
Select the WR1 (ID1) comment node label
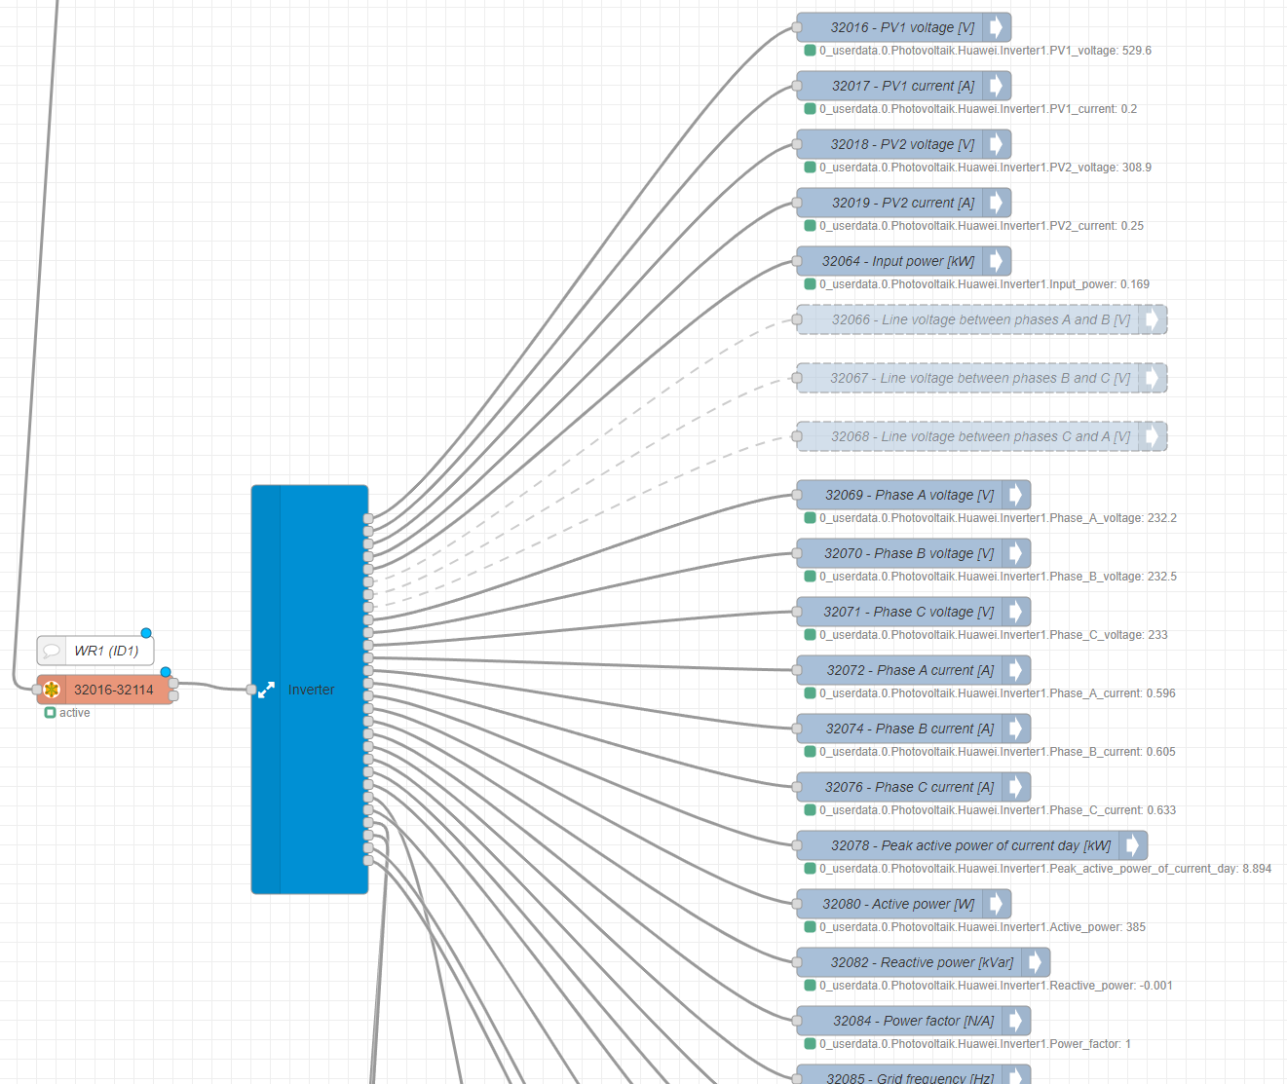106,651
